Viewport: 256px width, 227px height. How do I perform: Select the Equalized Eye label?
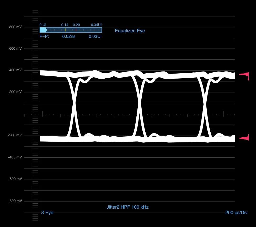(130, 31)
